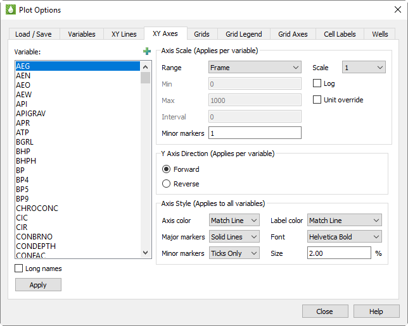408x326 pixels.
Task: Open the Range dropdown set to Frame
Action: point(255,68)
